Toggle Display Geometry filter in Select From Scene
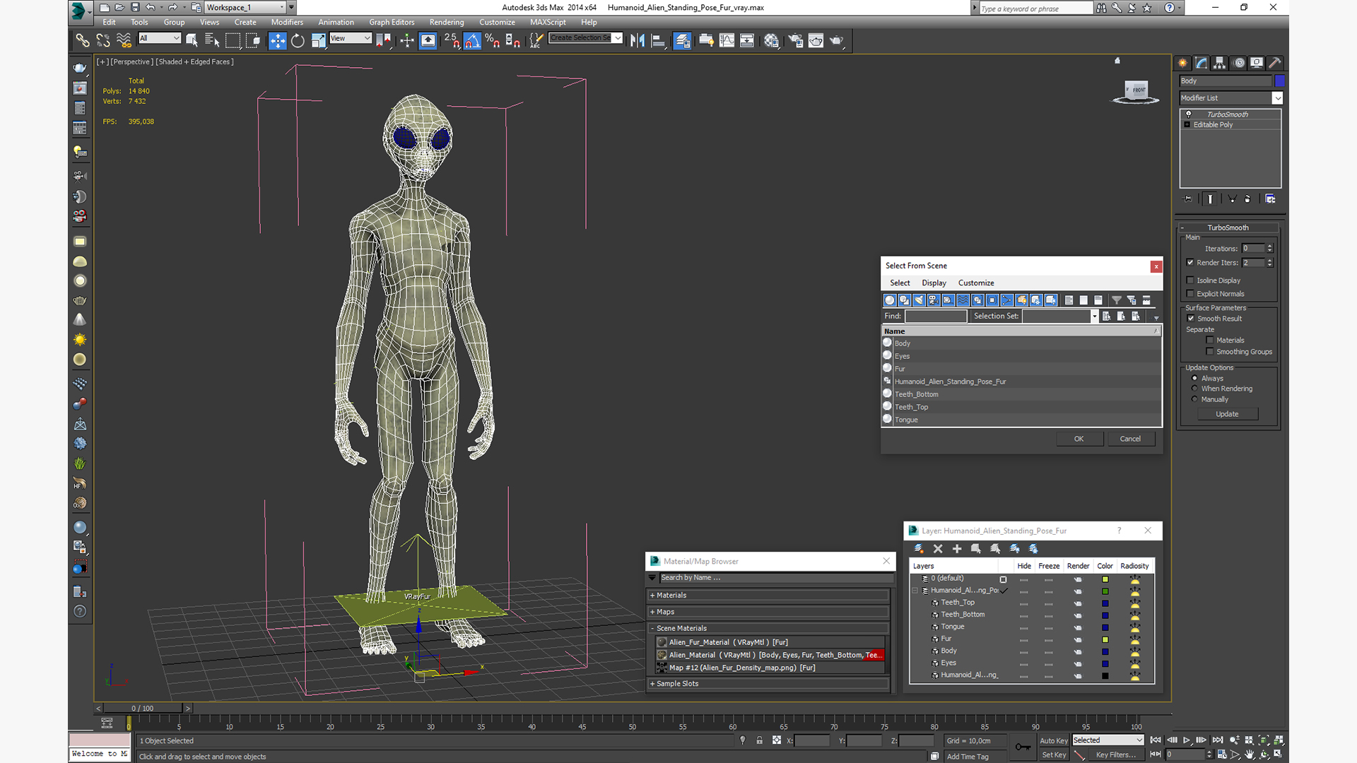The image size is (1357, 763). 890,300
